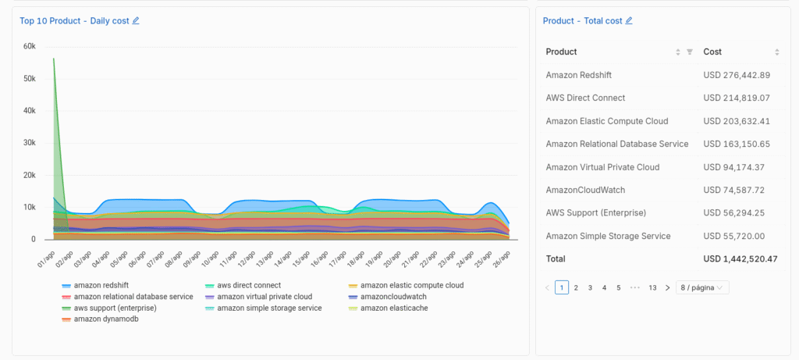
Task: Select the AWS Support (Enterprise) row
Action: 663,213
